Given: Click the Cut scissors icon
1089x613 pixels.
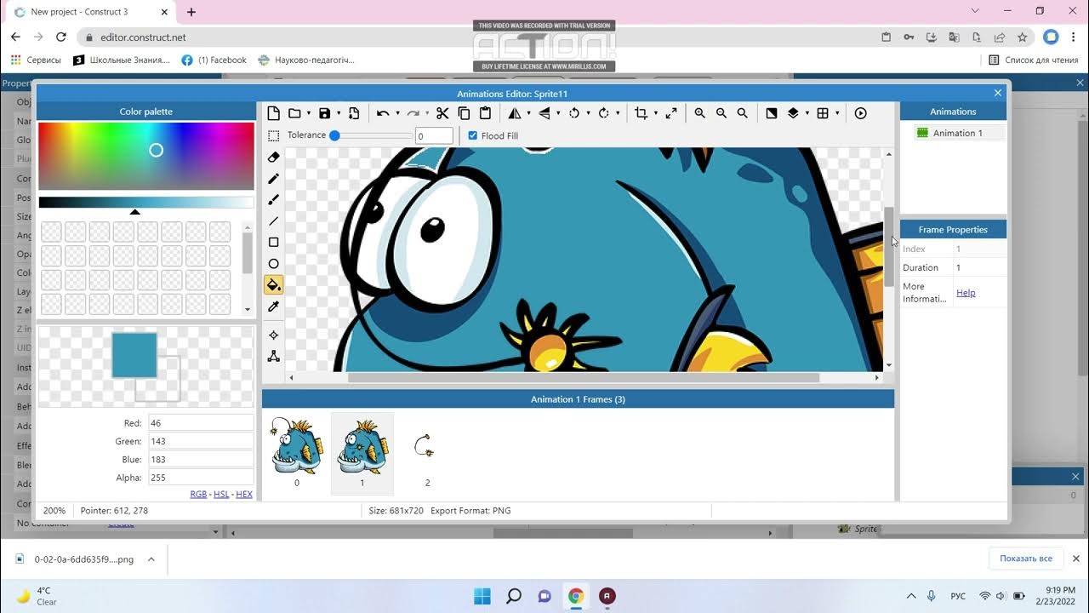Looking at the screenshot, I should pyautogui.click(x=442, y=113).
